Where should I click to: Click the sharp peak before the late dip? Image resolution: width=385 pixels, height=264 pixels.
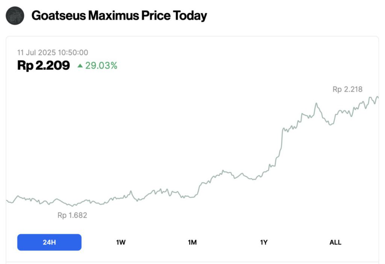(317, 104)
